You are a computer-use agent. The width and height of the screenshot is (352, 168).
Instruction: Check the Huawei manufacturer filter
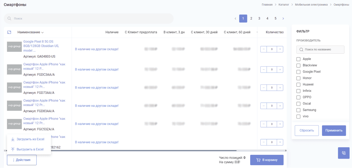[x=298, y=85]
